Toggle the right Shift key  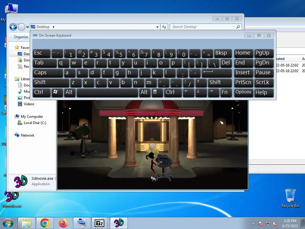click(x=220, y=83)
